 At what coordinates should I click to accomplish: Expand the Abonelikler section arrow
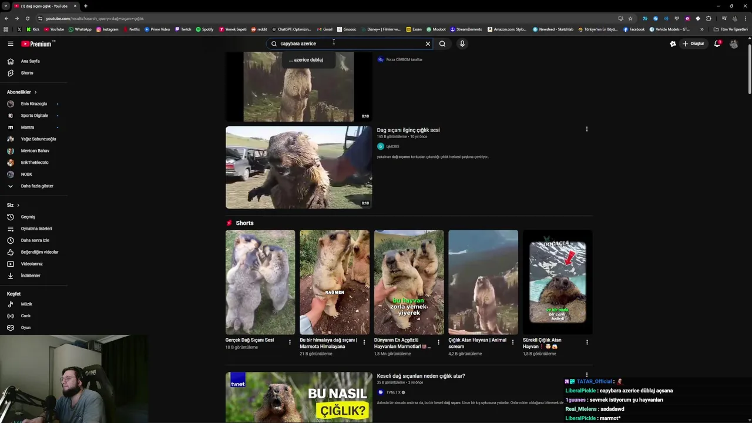(x=35, y=92)
